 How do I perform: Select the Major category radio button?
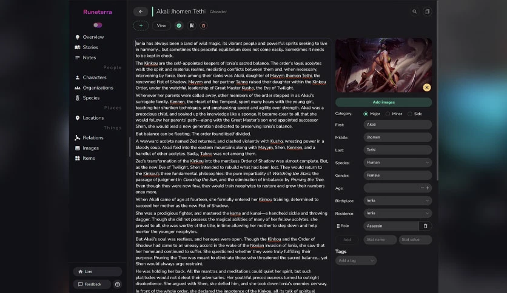366,114
